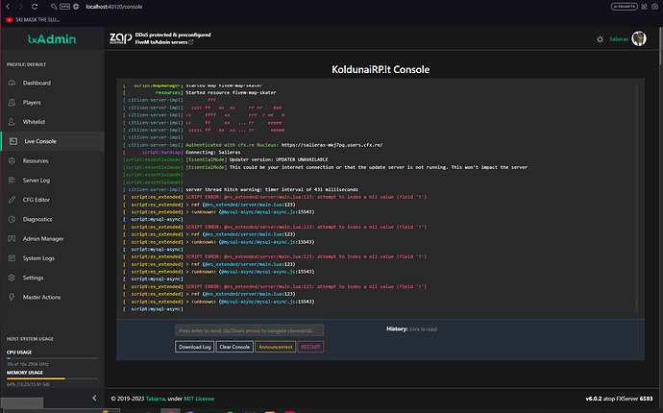This screenshot has width=663, height=413.
Task: Open the CFG Editor icon
Action: 11,200
